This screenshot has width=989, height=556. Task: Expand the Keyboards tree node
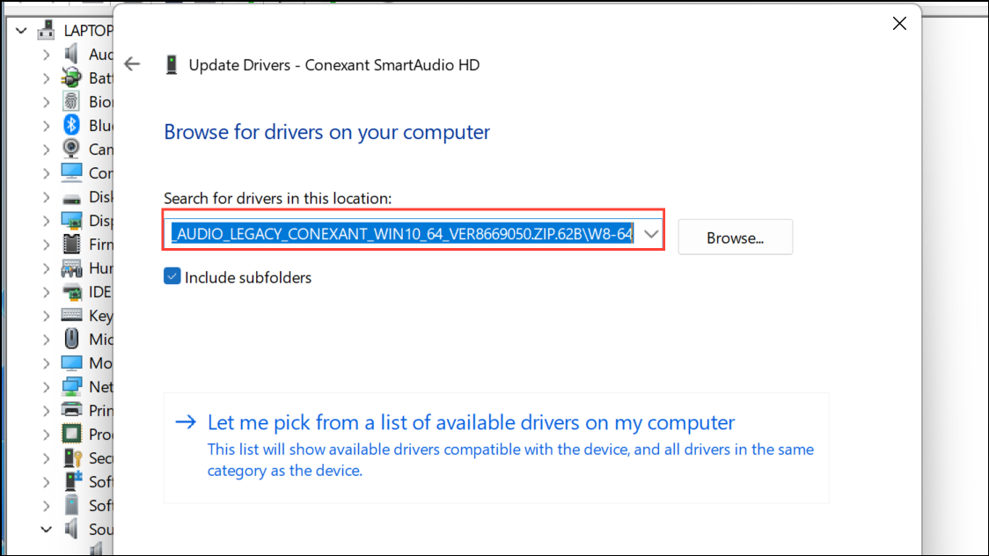pyautogui.click(x=46, y=316)
